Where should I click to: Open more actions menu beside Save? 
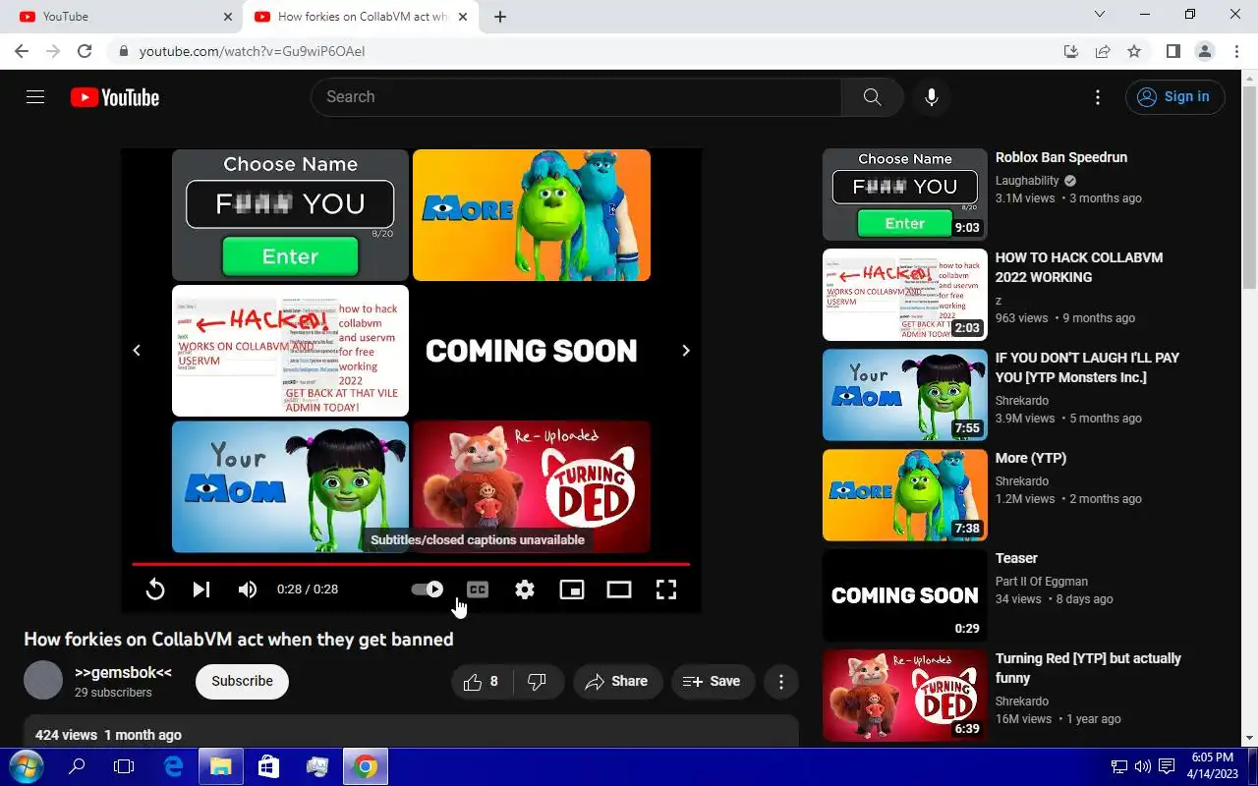(x=781, y=681)
